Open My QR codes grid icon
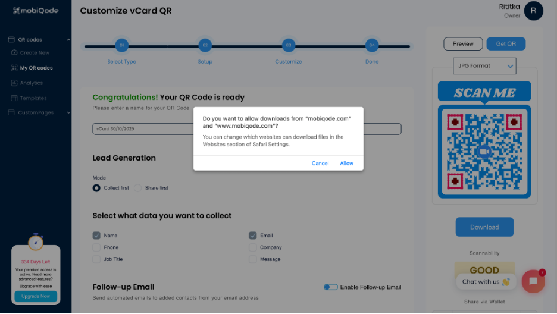The height and width of the screenshot is (314, 557). [x=15, y=68]
